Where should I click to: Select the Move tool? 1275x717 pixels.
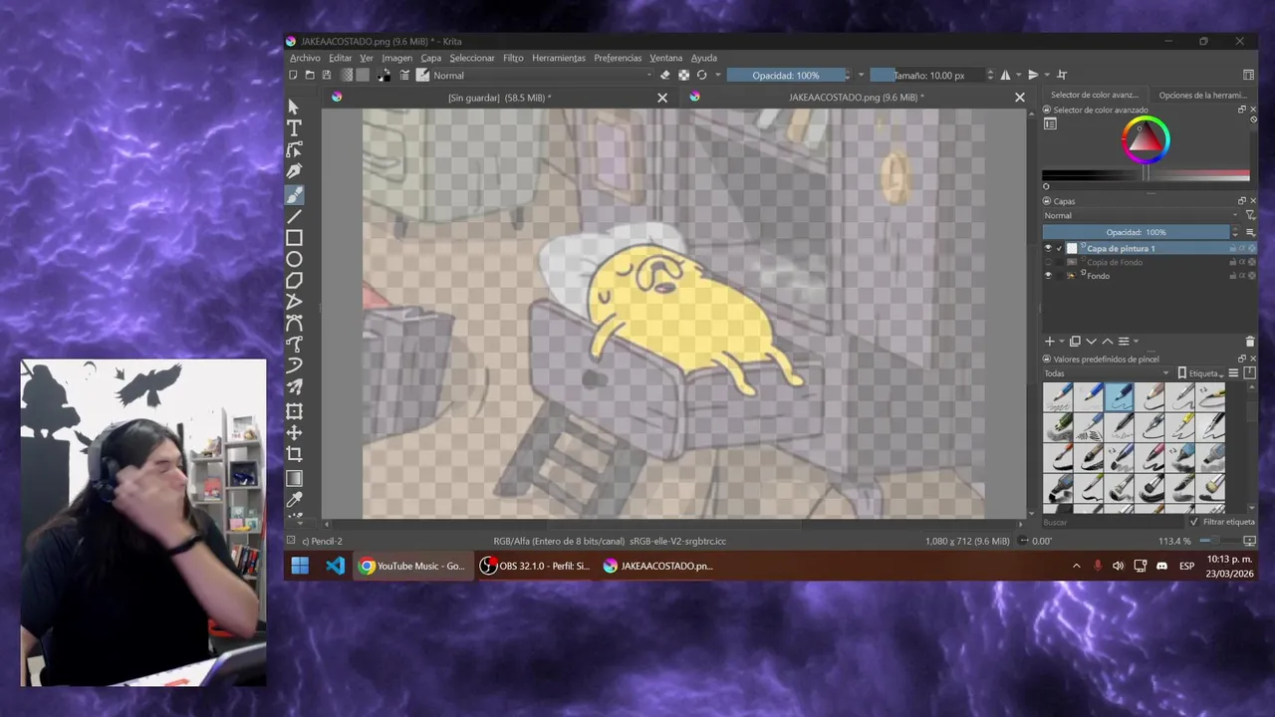click(294, 433)
